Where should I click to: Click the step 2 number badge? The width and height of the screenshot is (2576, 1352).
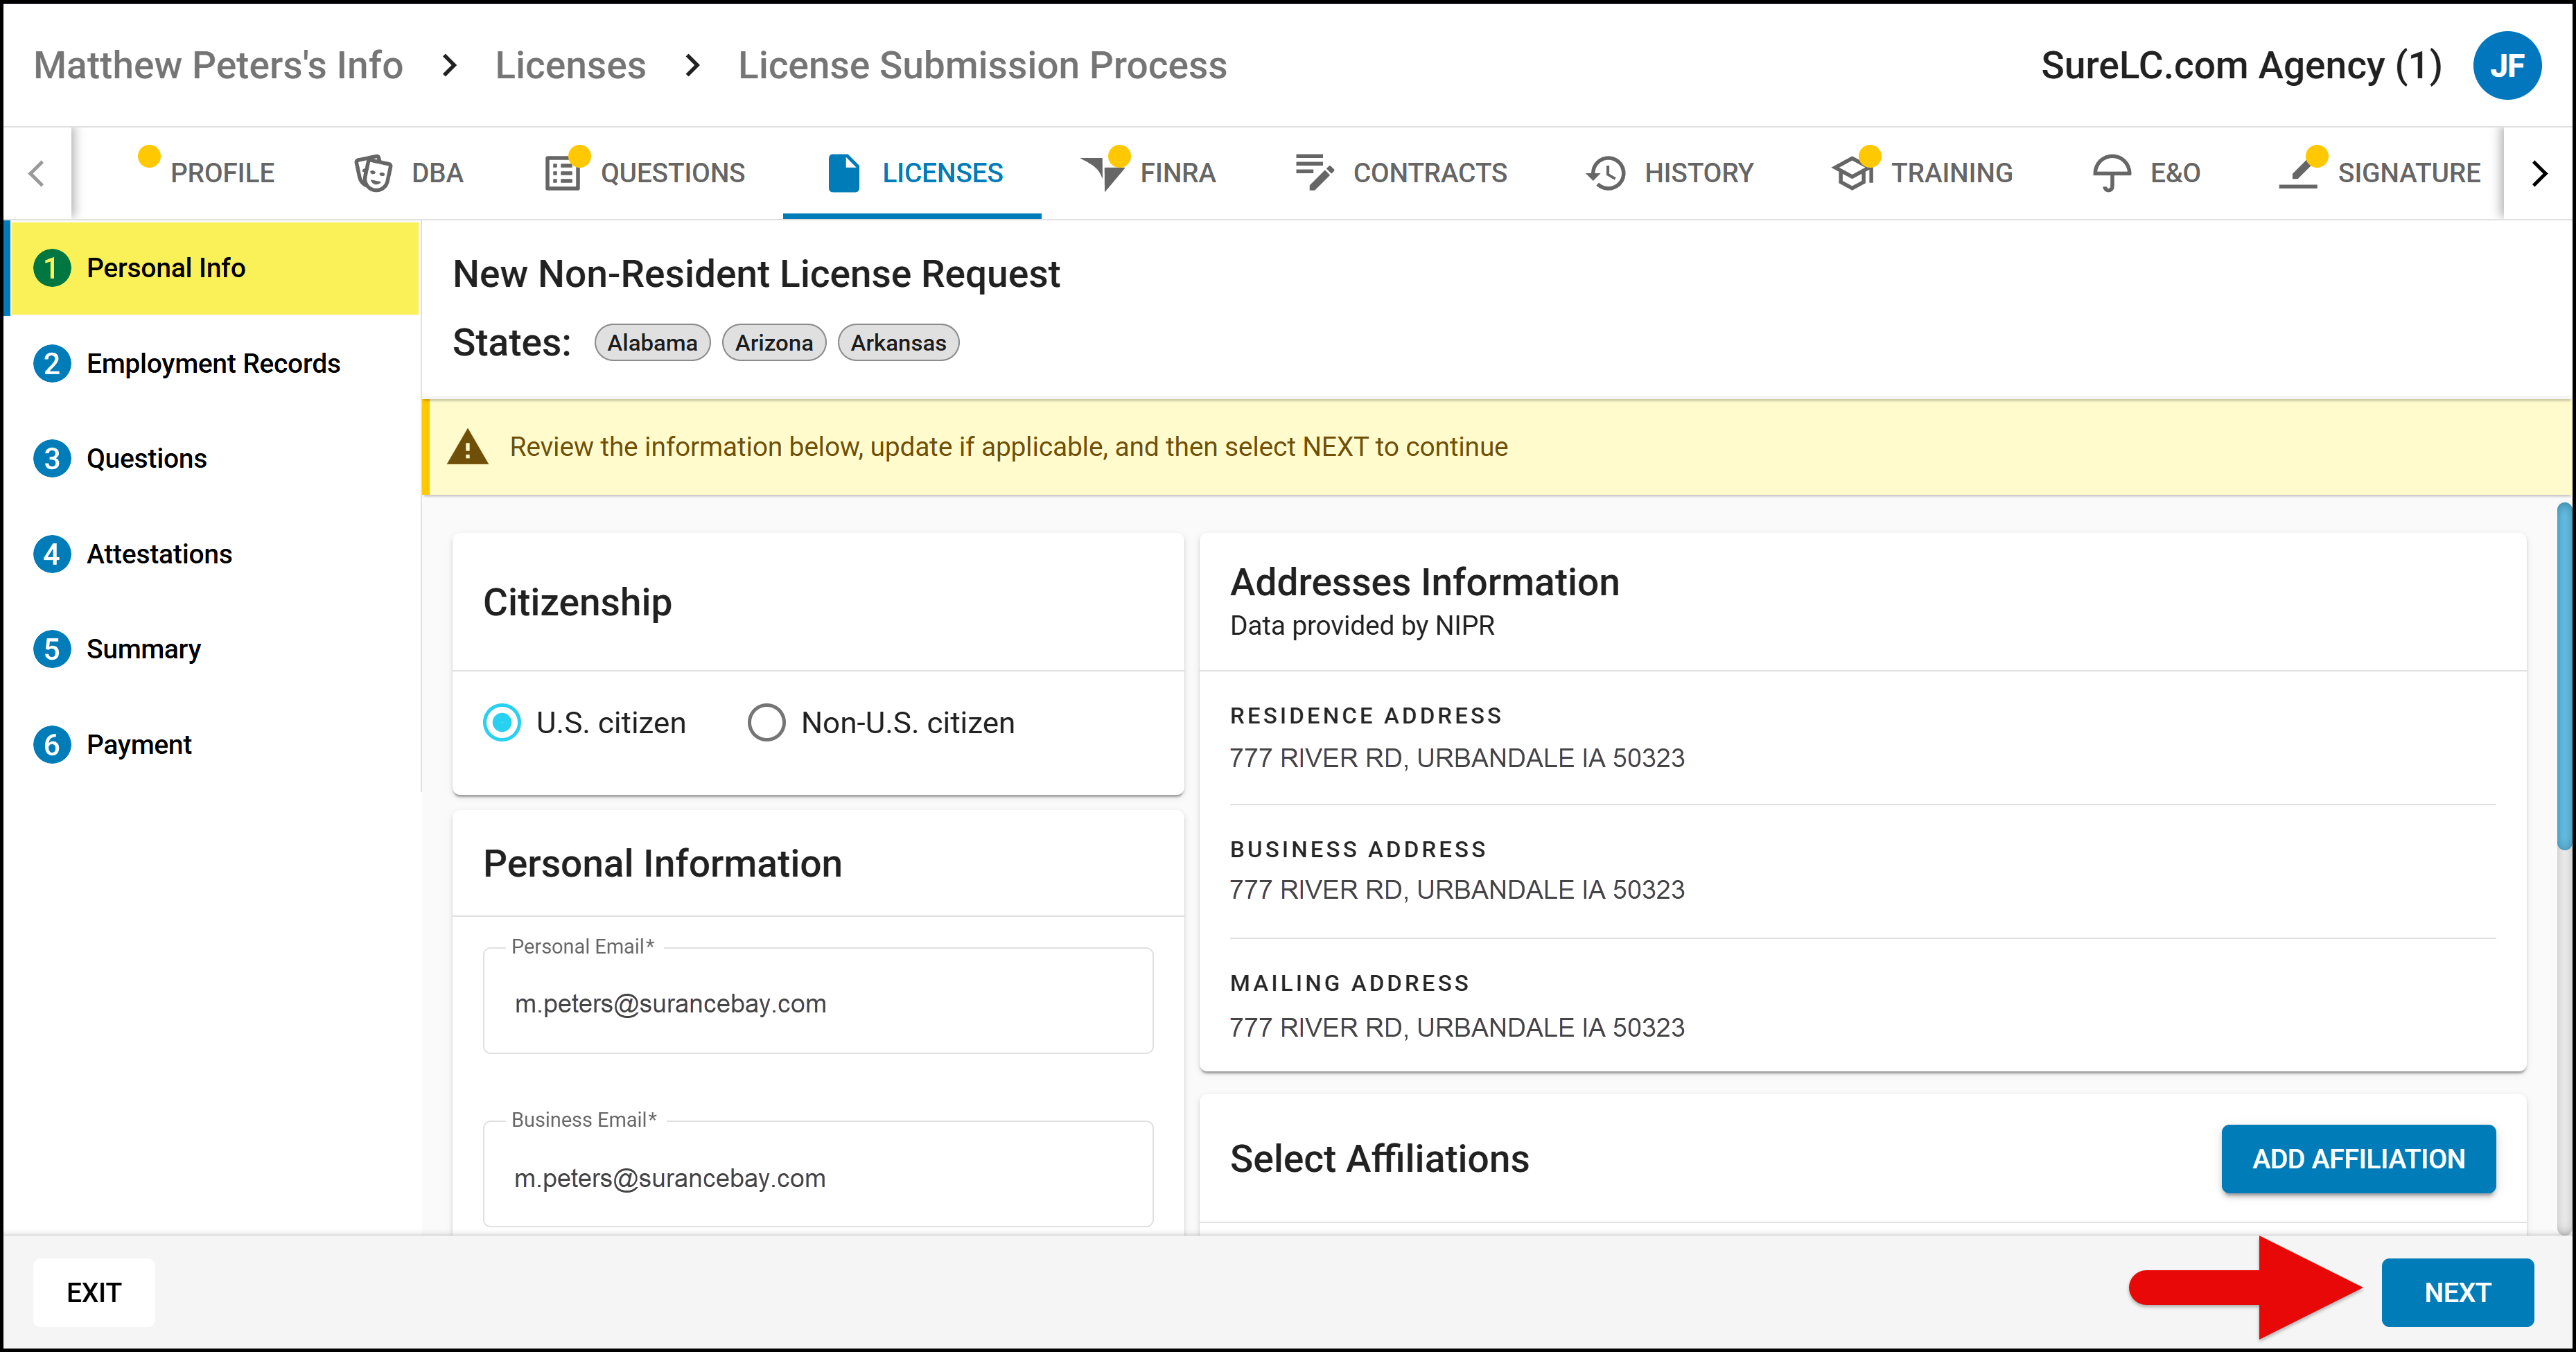[52, 363]
